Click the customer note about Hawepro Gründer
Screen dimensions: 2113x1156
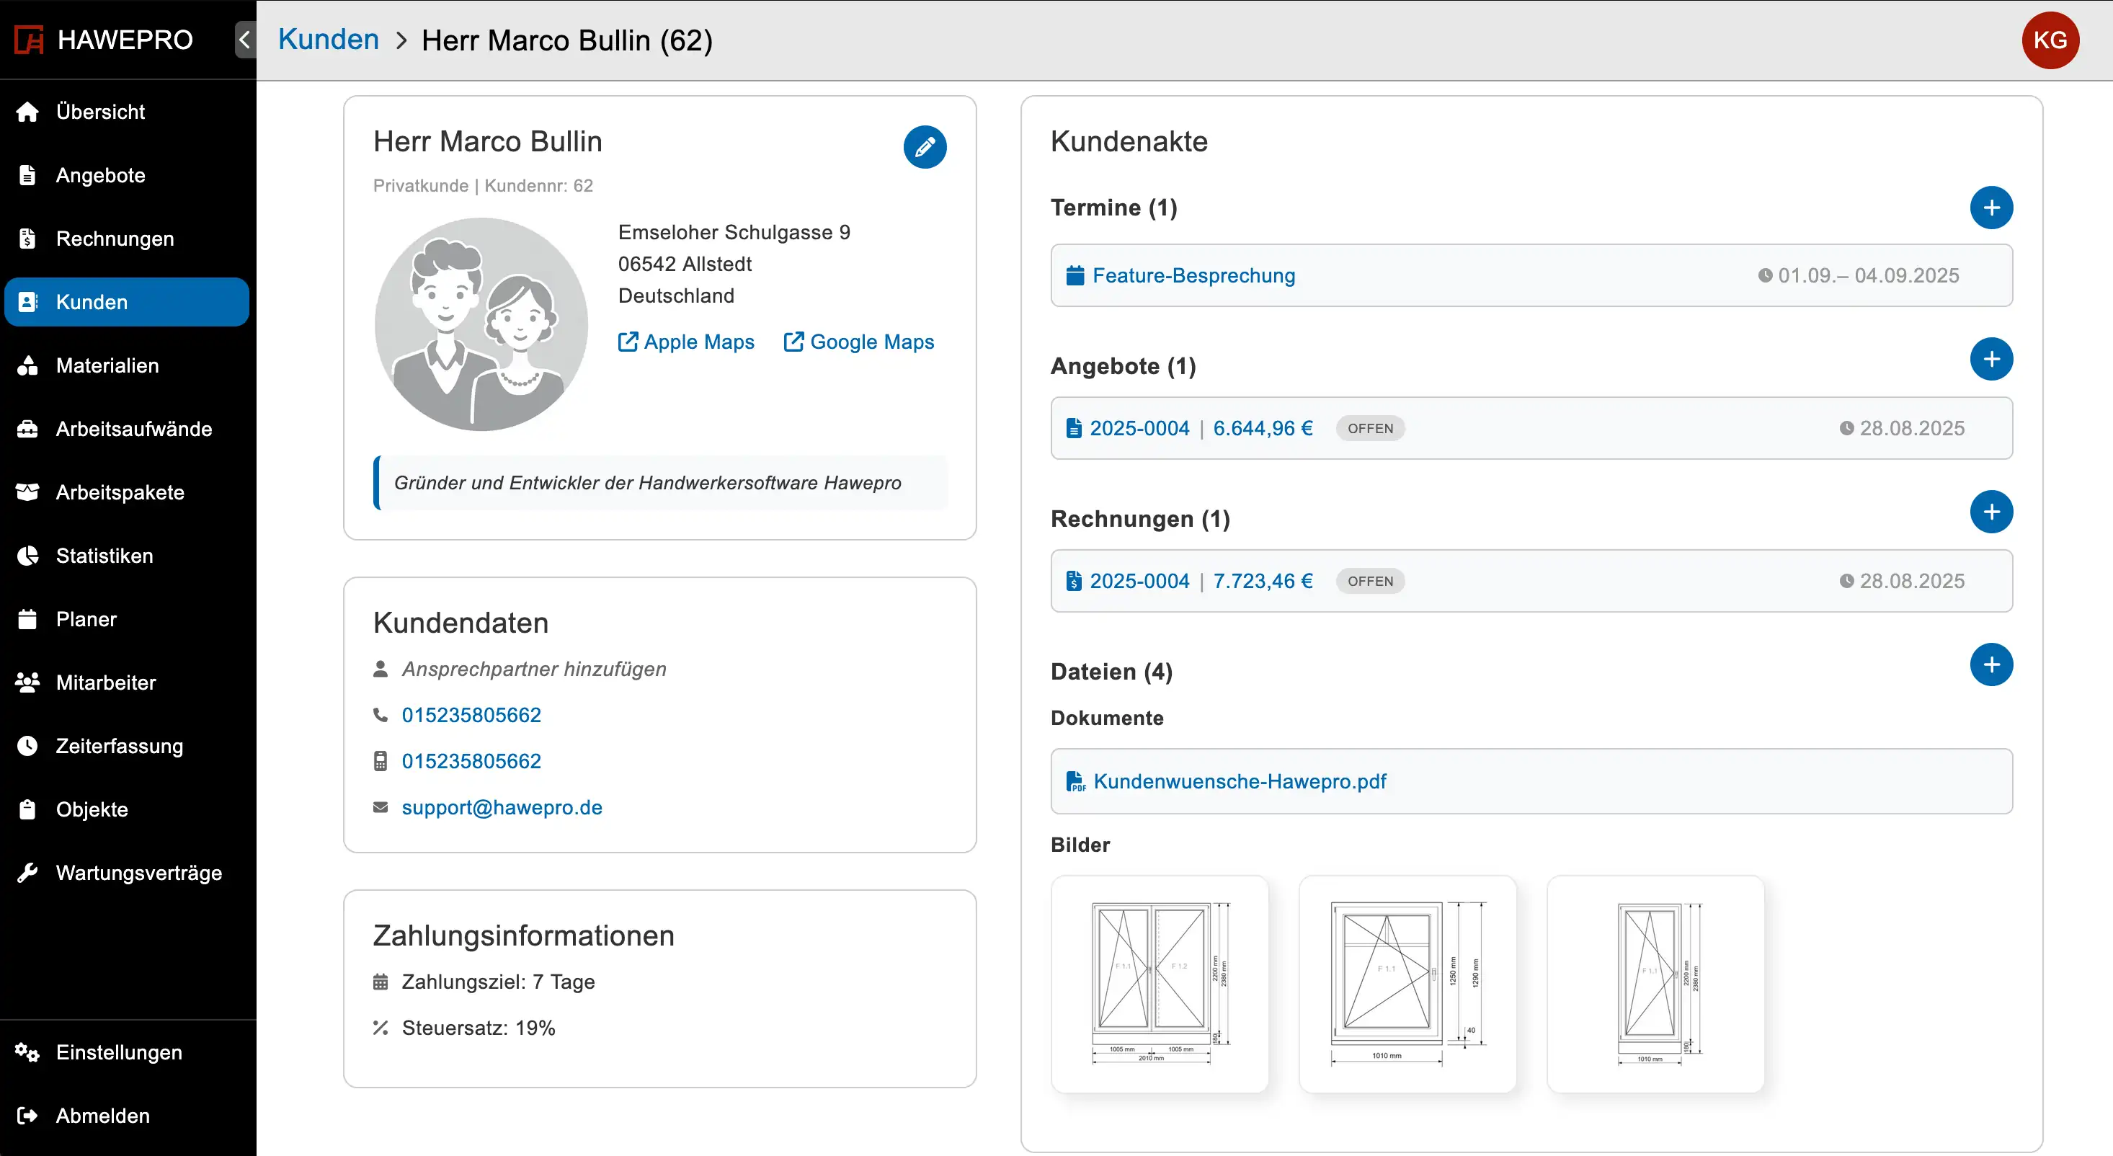pyautogui.click(x=660, y=482)
